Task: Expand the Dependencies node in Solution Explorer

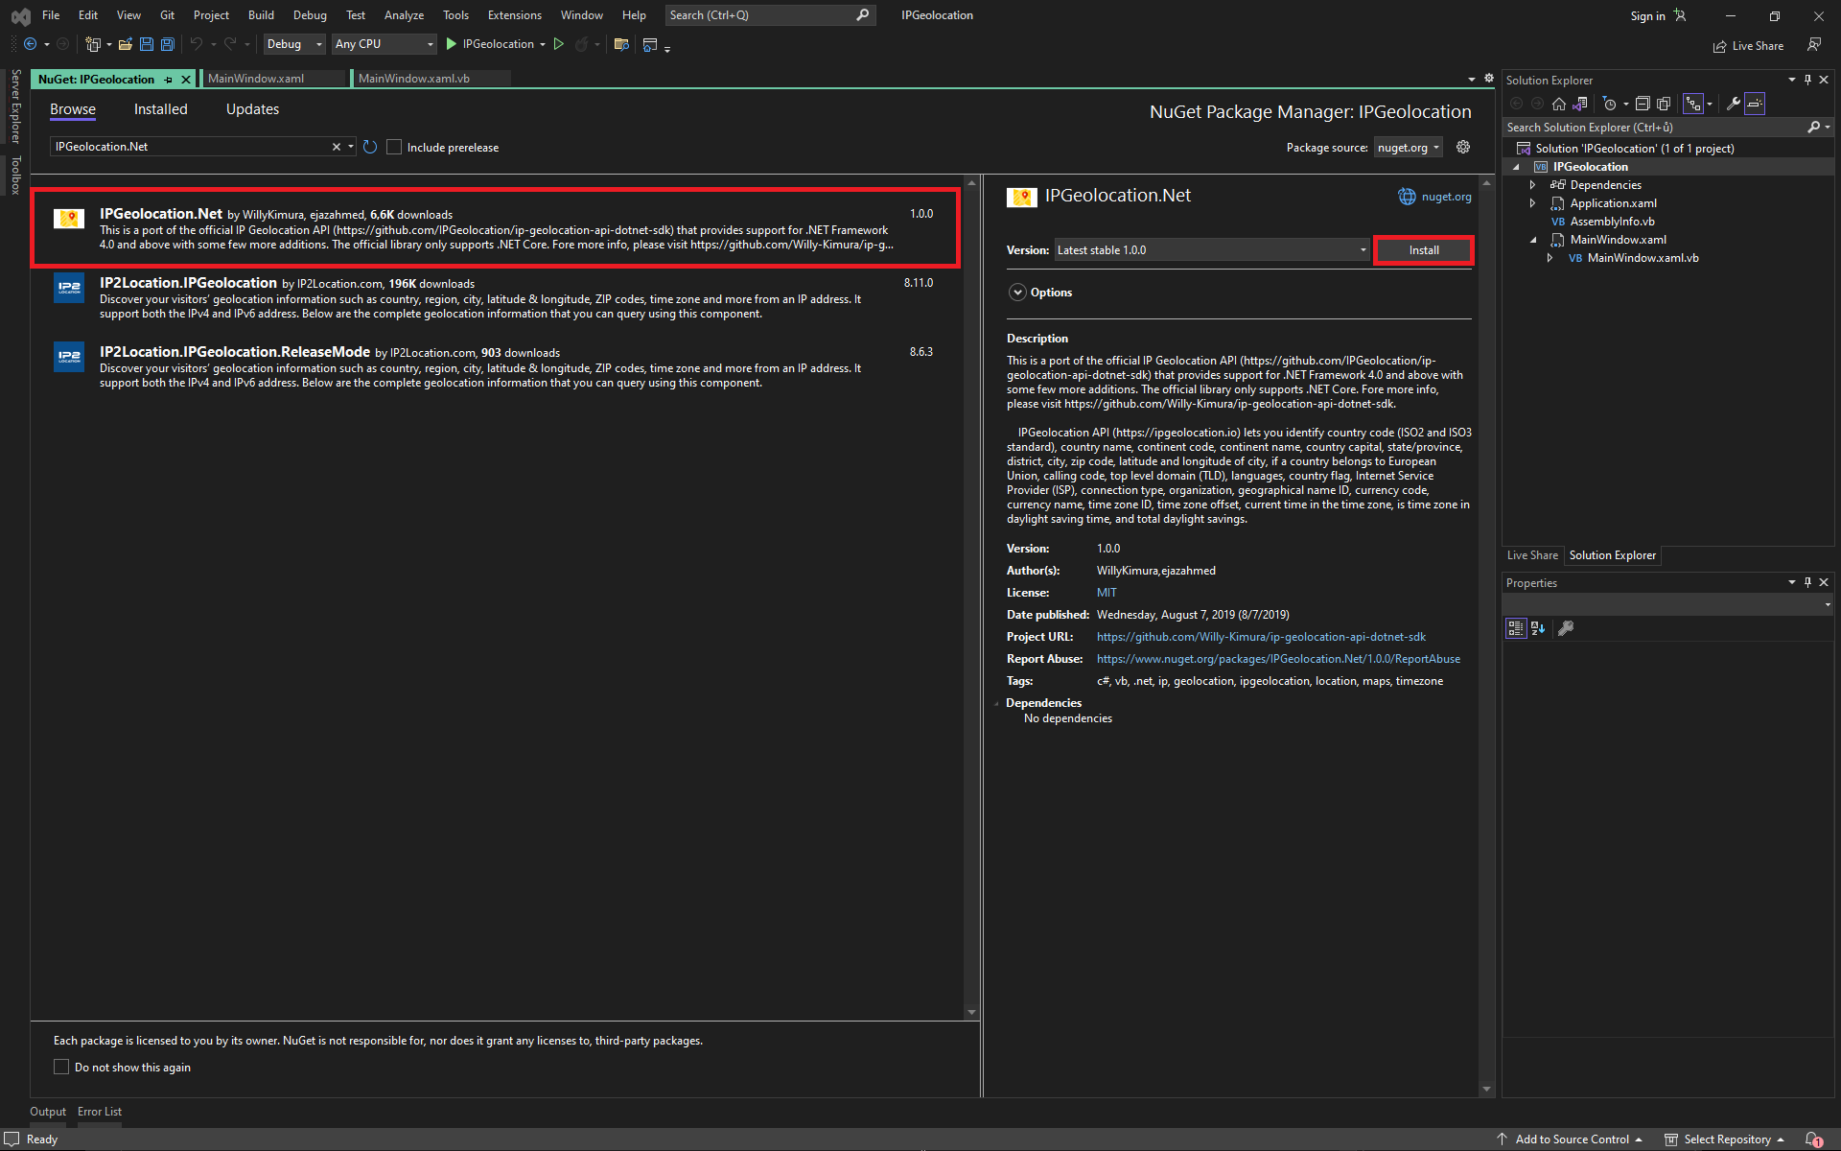Action: click(1533, 184)
